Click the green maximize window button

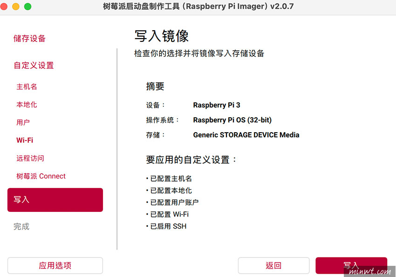click(x=28, y=7)
